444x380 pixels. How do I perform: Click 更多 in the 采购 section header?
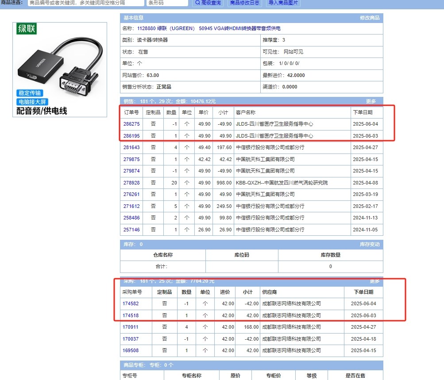coord(375,281)
